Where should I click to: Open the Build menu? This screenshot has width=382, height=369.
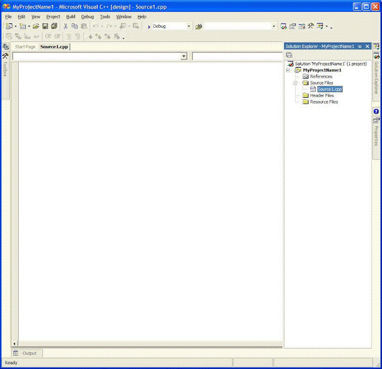[71, 17]
